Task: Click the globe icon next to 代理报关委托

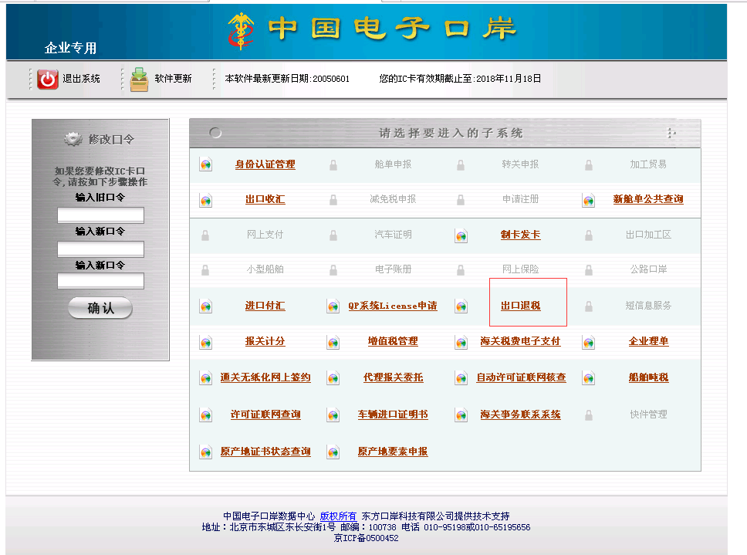Action: tap(333, 378)
